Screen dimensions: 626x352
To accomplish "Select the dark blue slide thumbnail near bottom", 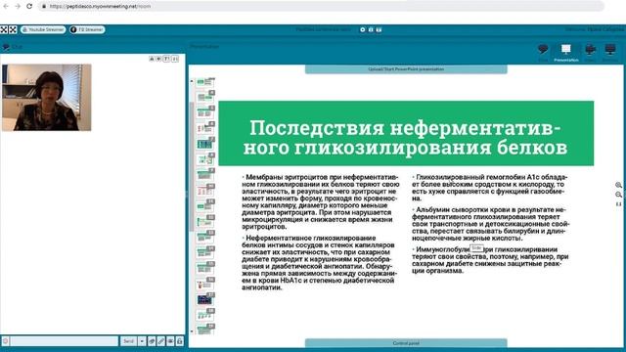I will (205, 299).
